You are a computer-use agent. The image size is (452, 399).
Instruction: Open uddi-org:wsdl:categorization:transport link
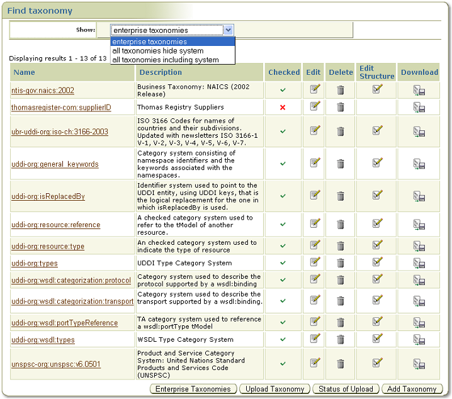click(72, 301)
